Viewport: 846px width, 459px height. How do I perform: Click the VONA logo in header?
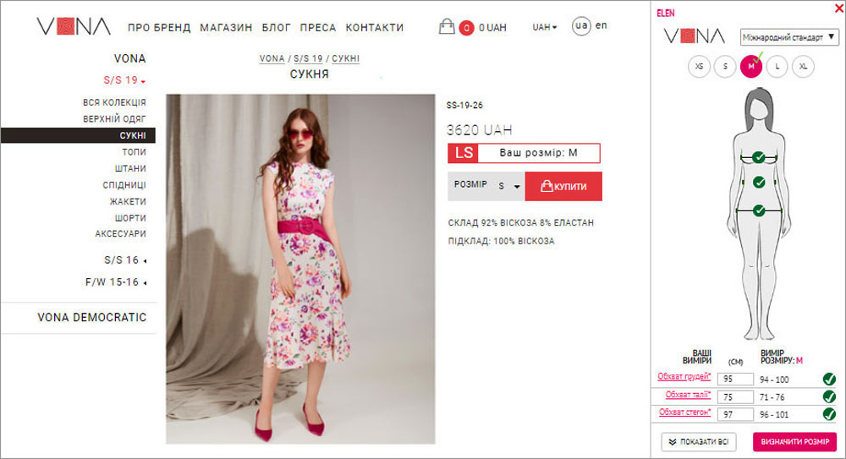74,26
